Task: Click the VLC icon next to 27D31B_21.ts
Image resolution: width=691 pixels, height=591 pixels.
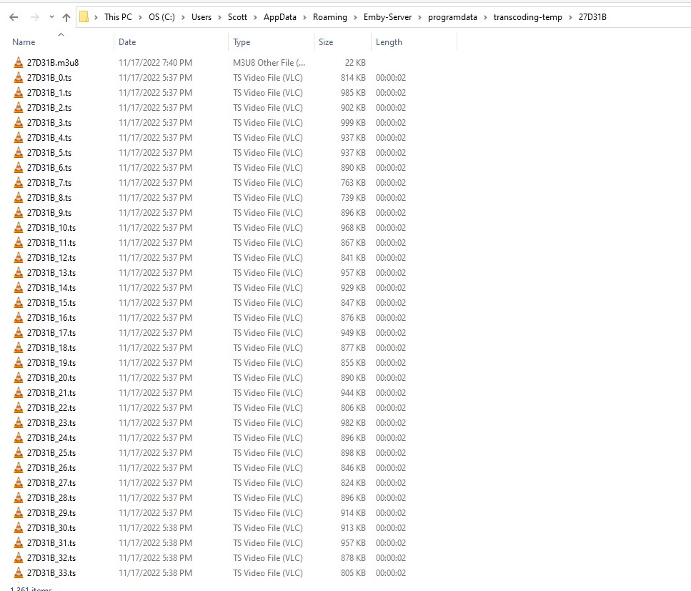Action: [x=18, y=392]
